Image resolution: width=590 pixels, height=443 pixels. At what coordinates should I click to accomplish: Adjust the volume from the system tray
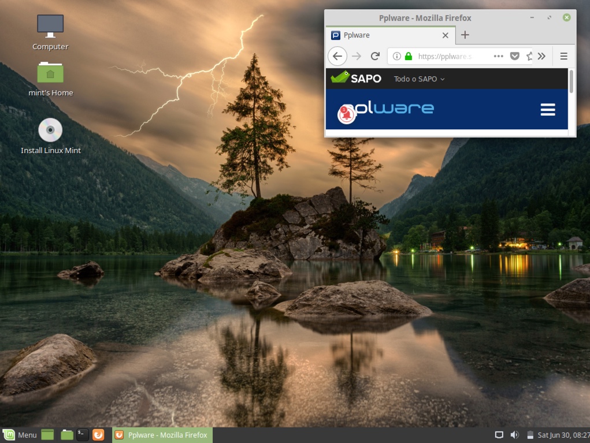coord(514,434)
